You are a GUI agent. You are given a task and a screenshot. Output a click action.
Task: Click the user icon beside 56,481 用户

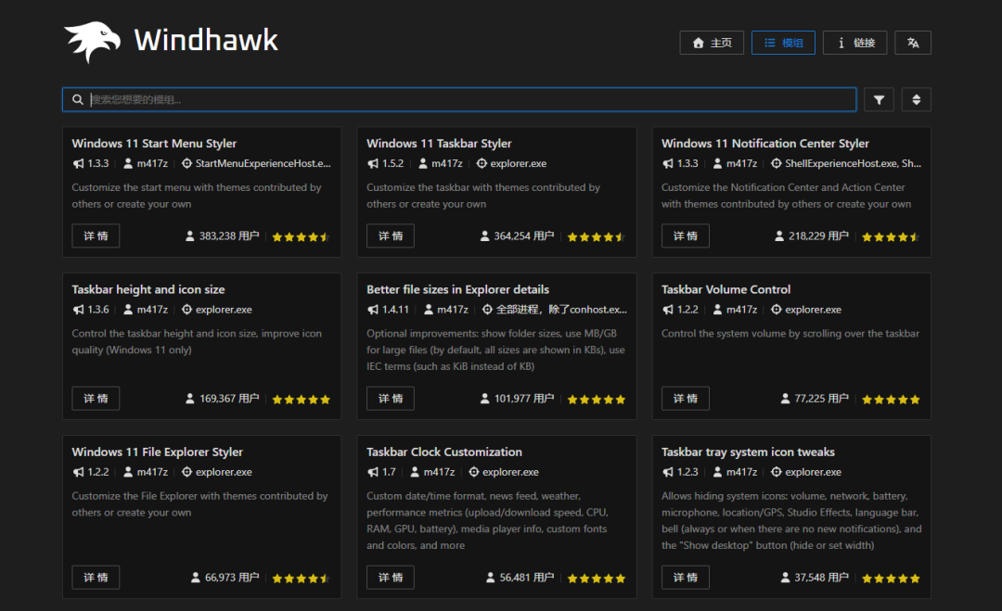point(490,578)
